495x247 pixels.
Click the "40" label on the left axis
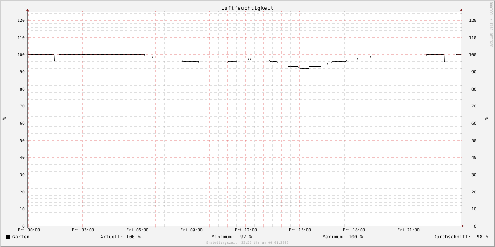(x=22, y=158)
